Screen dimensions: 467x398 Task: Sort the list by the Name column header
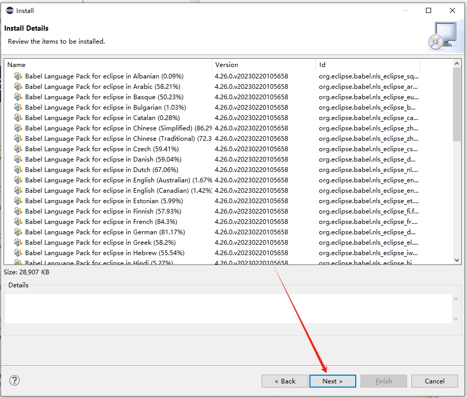pyautogui.click(x=108, y=65)
